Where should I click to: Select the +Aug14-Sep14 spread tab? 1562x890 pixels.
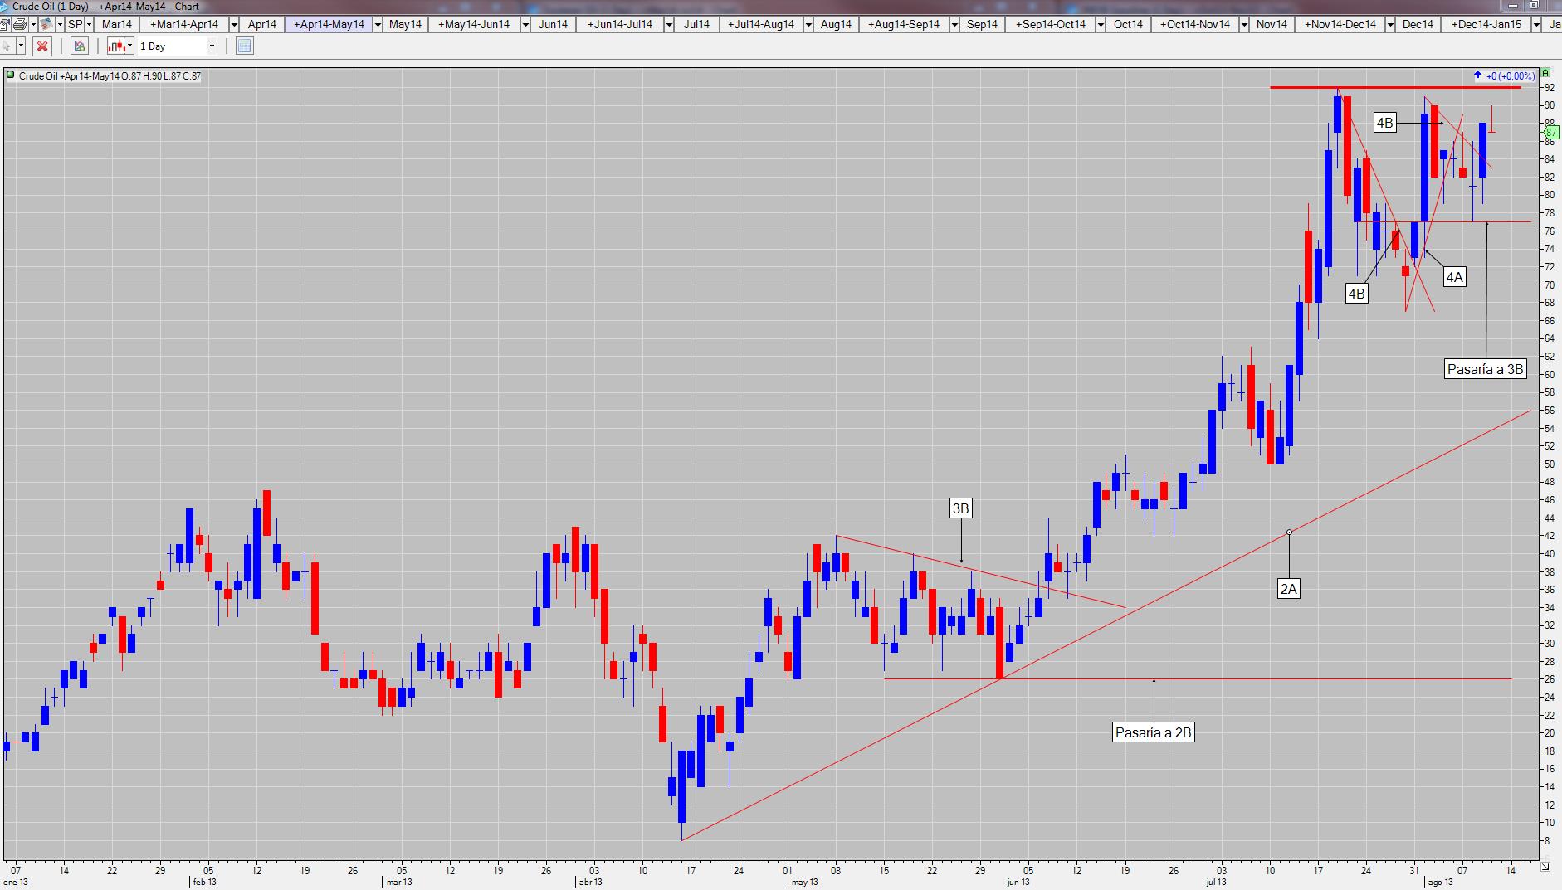(904, 24)
